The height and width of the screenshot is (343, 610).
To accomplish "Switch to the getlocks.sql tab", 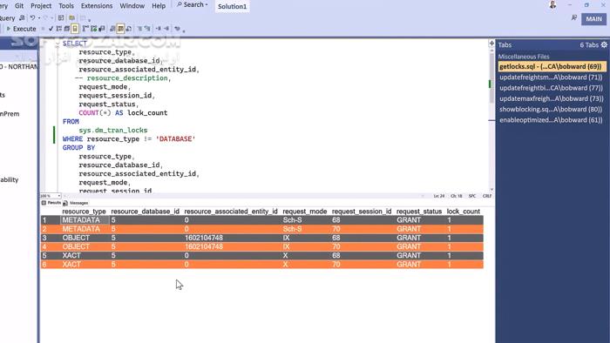I will [x=552, y=66].
